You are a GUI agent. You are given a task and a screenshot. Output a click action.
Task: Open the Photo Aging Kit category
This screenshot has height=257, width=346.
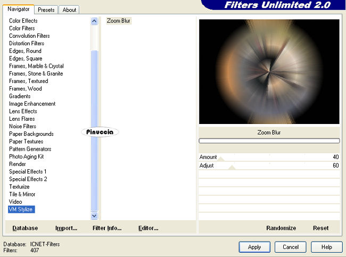tap(27, 156)
